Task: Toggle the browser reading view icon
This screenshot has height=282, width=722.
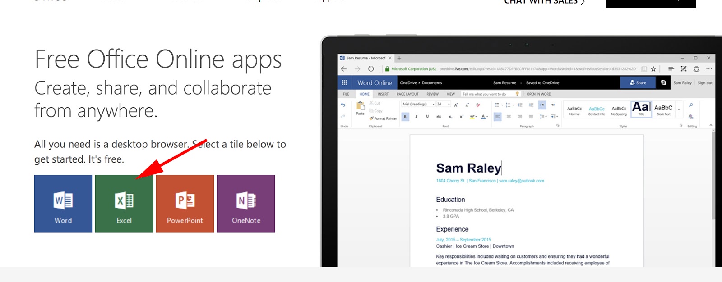Action: tap(644, 69)
